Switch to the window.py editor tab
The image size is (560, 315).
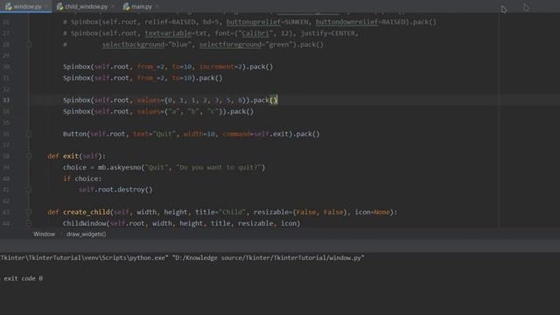click(25, 6)
